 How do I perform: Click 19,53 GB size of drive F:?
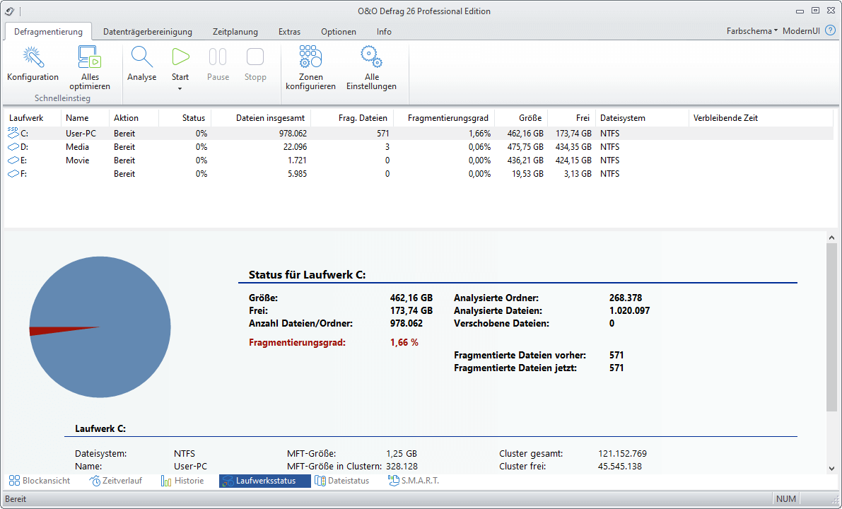coord(528,173)
